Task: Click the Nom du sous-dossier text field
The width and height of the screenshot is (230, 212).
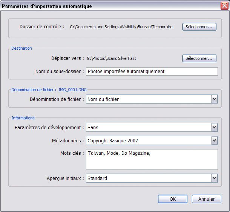Action: (x=152, y=72)
